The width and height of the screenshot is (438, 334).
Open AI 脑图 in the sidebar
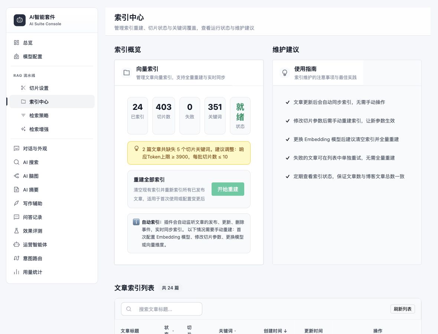52,176
